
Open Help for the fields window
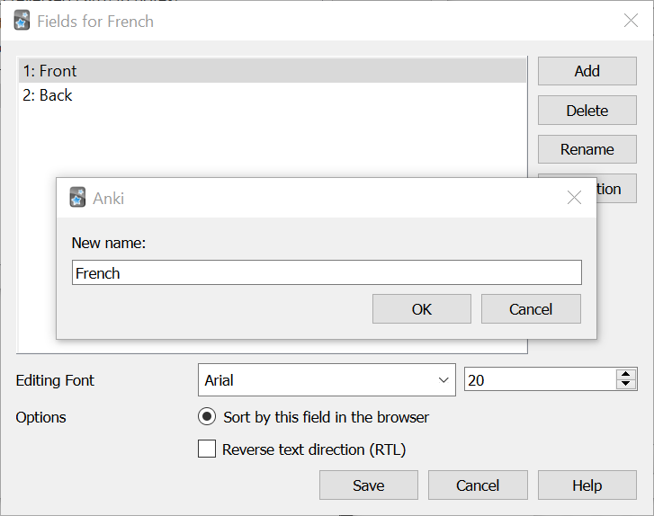click(587, 485)
